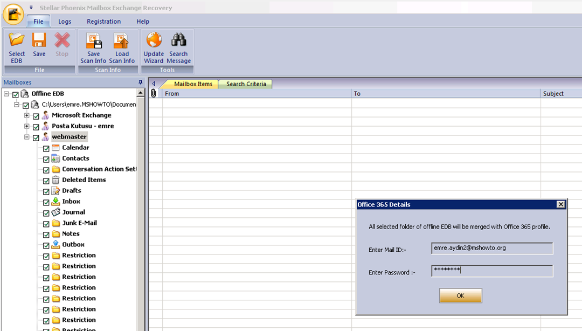Screen dimensions: 582x331
Task: Open the quick access dropdown arrow in title bar
Action: (31, 8)
